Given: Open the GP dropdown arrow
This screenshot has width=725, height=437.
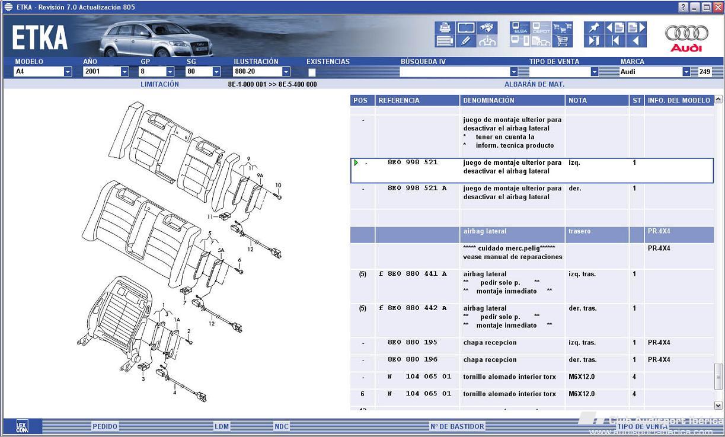Looking at the screenshot, I should (x=170, y=72).
